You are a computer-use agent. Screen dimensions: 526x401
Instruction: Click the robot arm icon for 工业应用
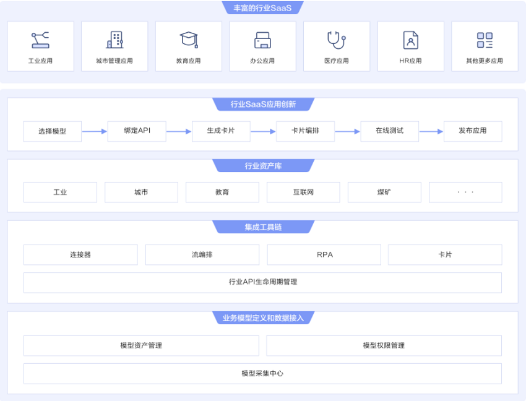click(40, 40)
